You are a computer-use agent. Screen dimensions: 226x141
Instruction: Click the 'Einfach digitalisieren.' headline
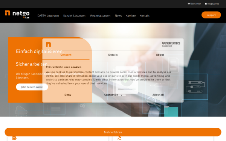click(x=40, y=52)
